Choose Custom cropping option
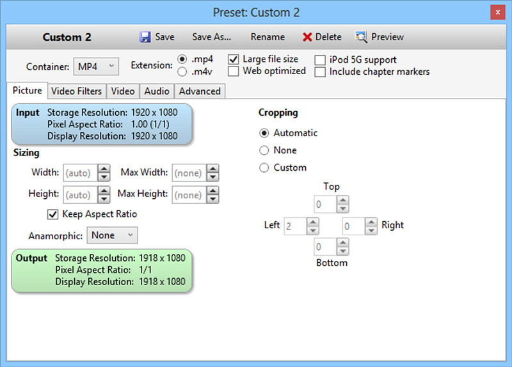Viewport: 512px width, 367px height. click(264, 168)
